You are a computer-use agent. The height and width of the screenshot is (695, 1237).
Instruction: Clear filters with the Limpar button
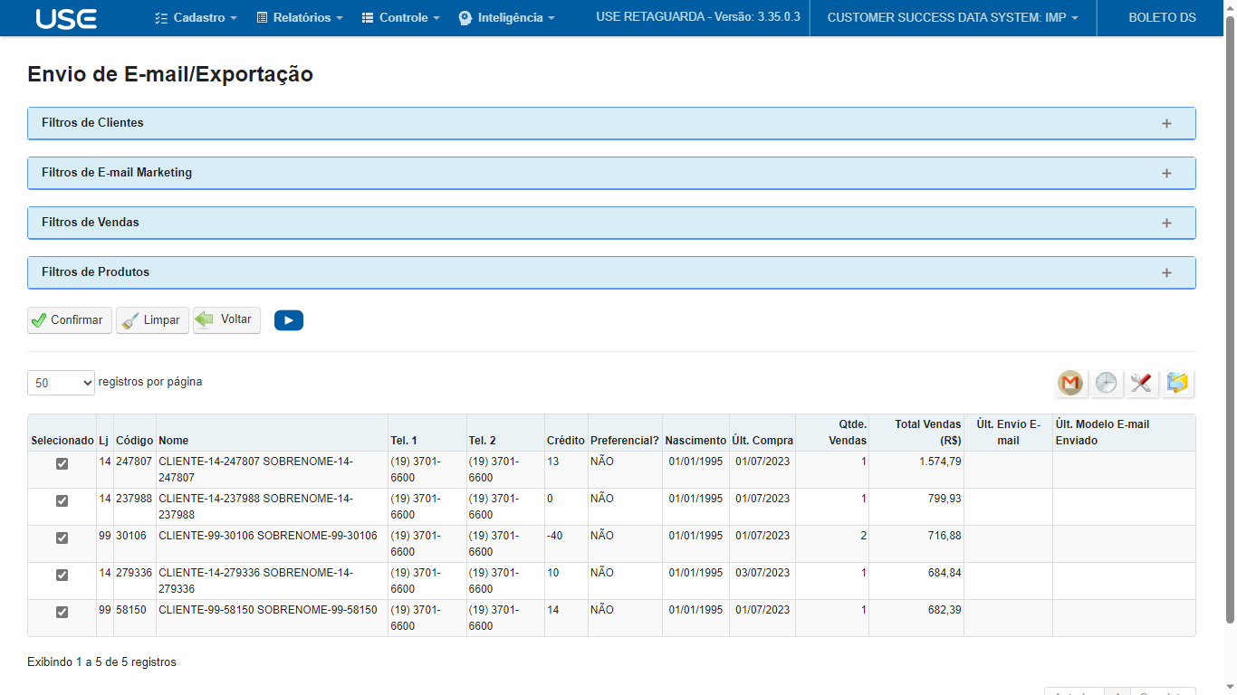coord(152,320)
